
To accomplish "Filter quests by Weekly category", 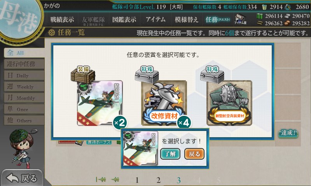I will (x=24, y=86).
